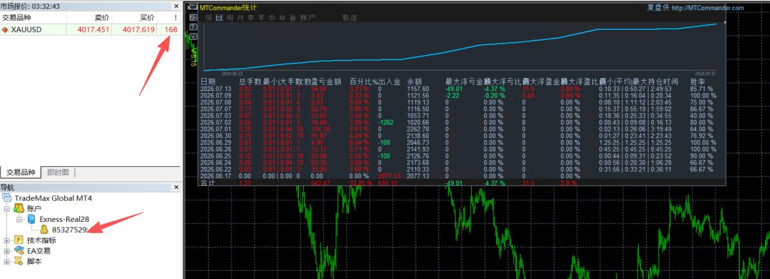
Task: Open the 复盘侠 http://MTCommander.com link
Action: point(696,7)
